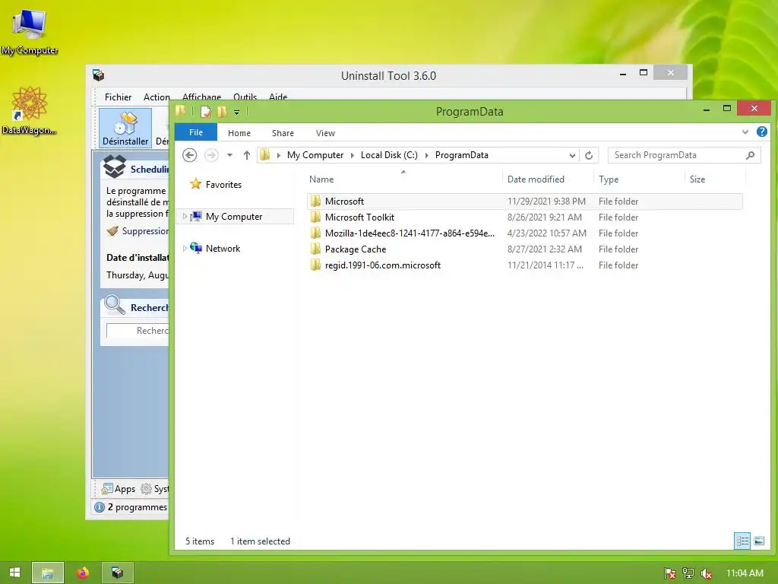Screen dimensions: 778x584
Task: Select My Computer in navigation pane
Action: click(x=234, y=217)
